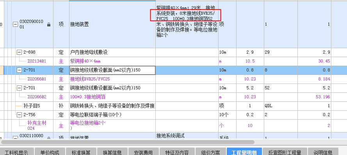Click the 5.2 quantity beside 52
Viewport: 347px width, 155px height.
pyautogui.click(x=250, y=88)
